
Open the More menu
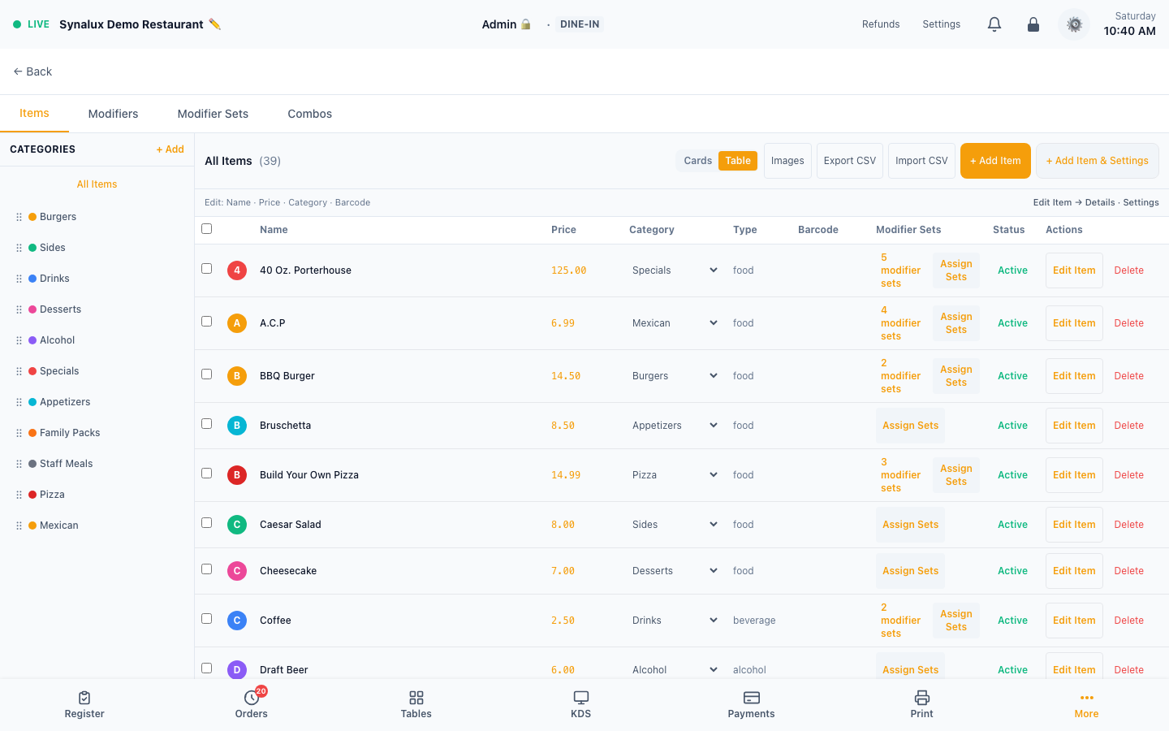(1086, 704)
